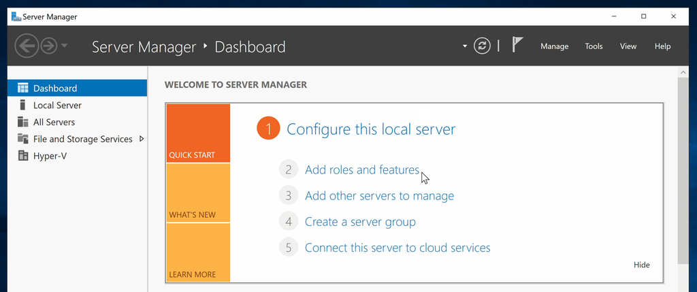Image resolution: width=697 pixels, height=292 pixels.
Task: Click Add other servers to manage
Action: click(379, 195)
